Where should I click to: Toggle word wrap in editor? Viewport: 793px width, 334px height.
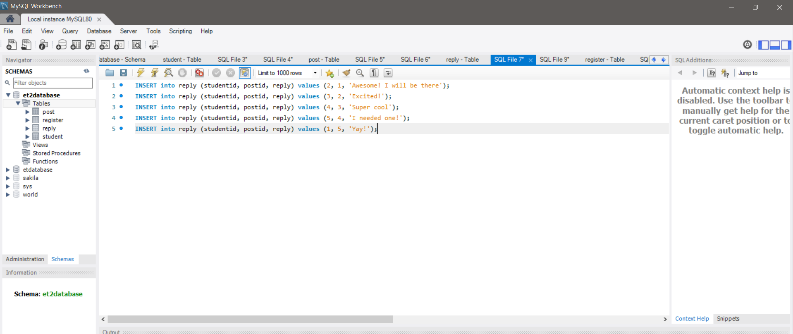point(388,73)
